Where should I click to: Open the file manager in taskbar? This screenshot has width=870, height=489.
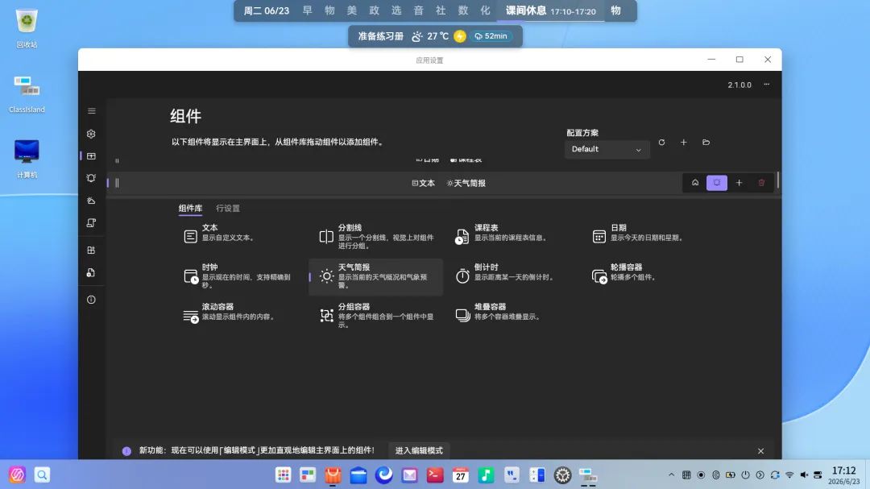click(358, 475)
